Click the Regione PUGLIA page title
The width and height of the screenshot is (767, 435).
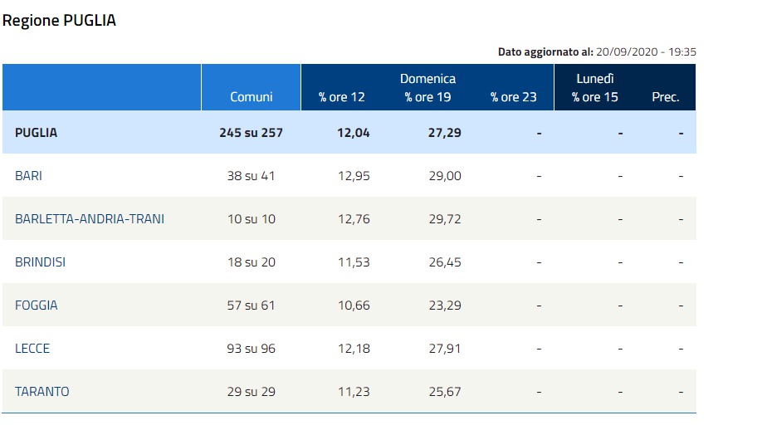point(59,21)
